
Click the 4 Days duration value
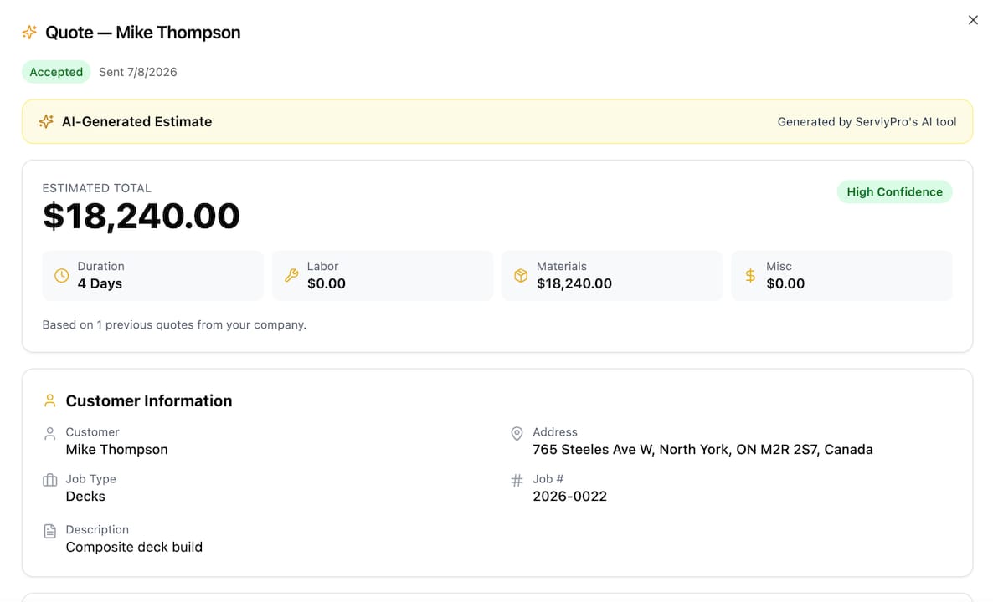point(100,283)
